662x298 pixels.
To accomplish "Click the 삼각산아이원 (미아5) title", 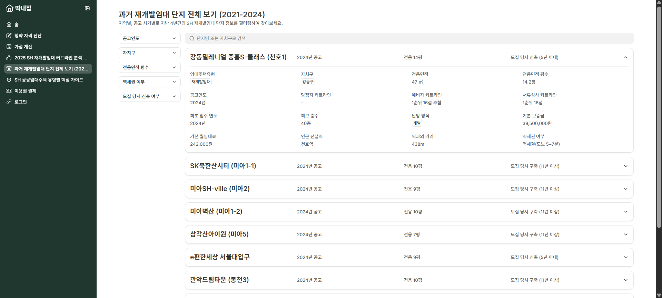I will 219,234.
